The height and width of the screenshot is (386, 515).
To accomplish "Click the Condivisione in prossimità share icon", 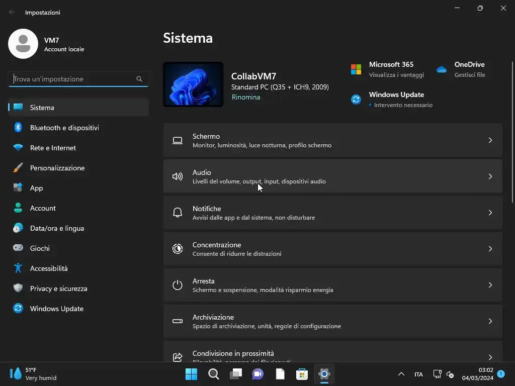I will pos(178,357).
